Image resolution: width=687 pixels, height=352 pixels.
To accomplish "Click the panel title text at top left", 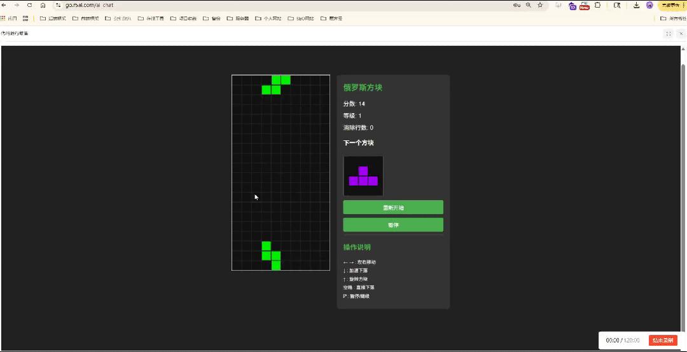I will point(15,34).
